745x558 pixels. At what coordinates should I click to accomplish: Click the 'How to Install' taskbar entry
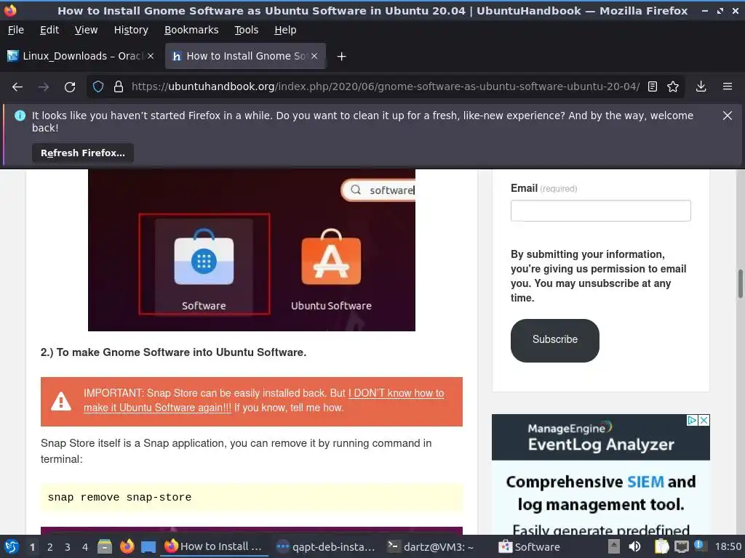pyautogui.click(x=213, y=546)
